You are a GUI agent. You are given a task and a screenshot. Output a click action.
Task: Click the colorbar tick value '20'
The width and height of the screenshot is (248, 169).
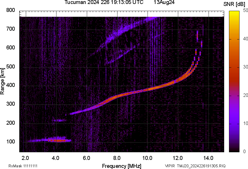point(245,95)
